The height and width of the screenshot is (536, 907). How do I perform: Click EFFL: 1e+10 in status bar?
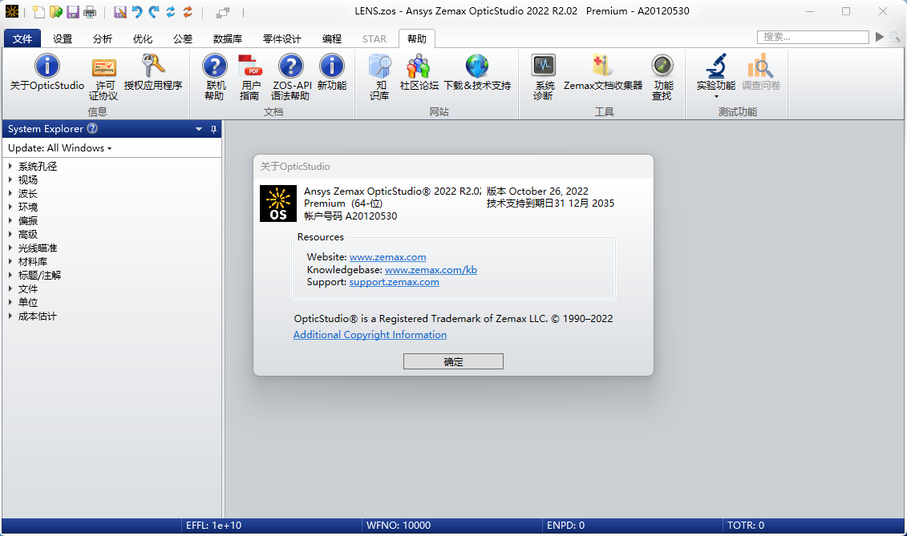[213, 525]
